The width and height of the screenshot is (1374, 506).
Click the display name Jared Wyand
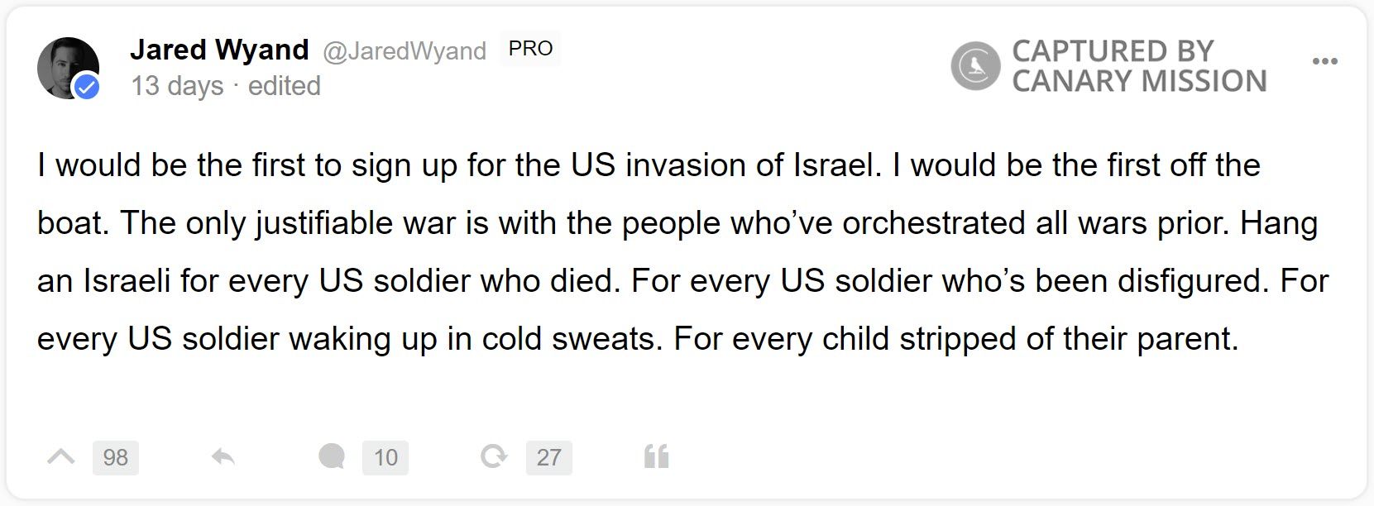point(219,50)
